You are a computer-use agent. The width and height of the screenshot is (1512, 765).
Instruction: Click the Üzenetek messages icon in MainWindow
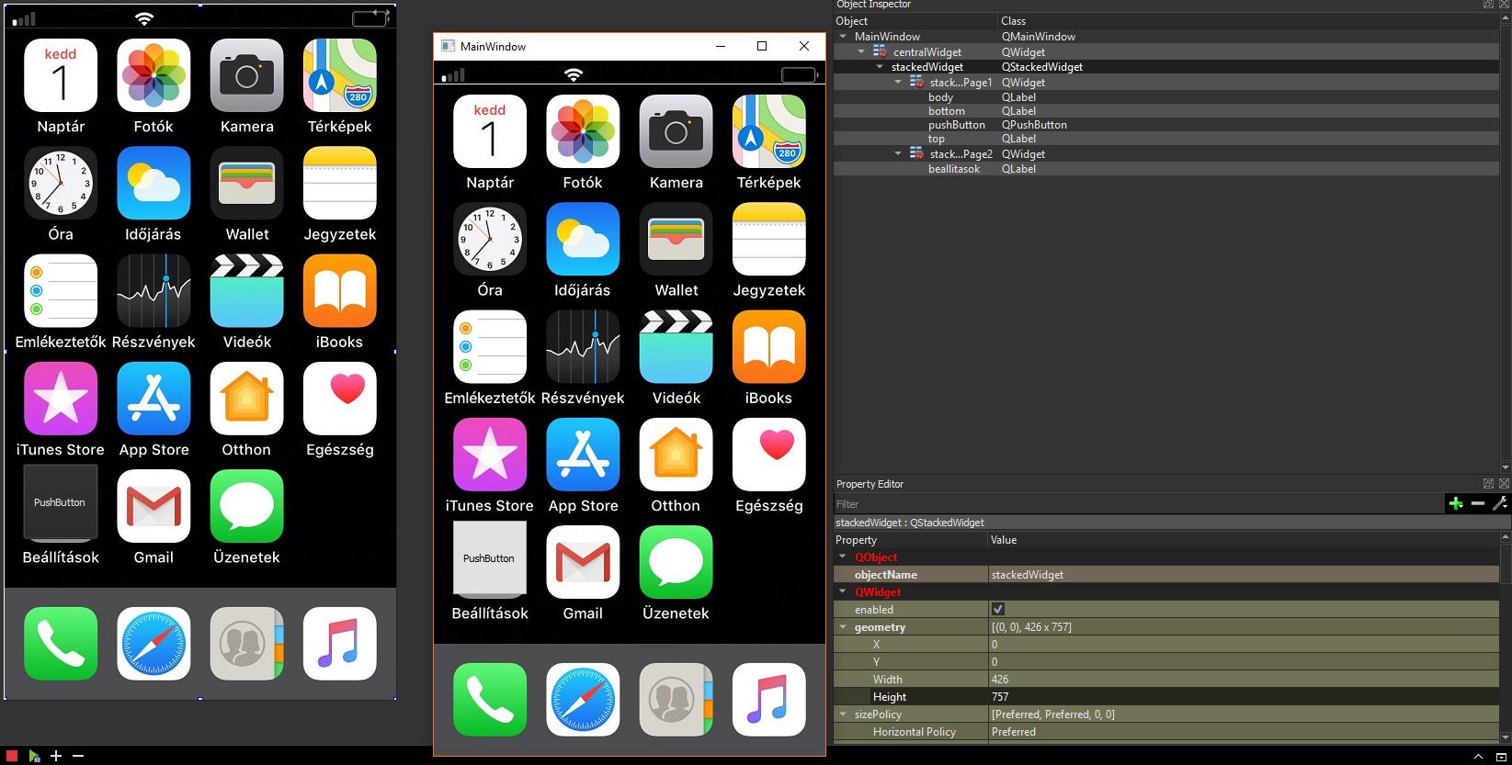tap(676, 562)
